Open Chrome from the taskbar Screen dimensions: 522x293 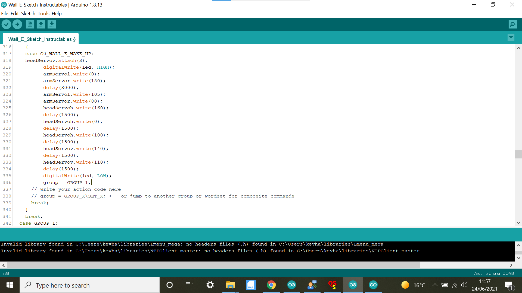click(x=271, y=285)
